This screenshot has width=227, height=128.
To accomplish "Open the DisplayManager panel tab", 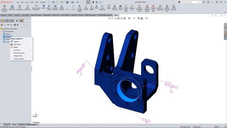I will click(22, 21).
